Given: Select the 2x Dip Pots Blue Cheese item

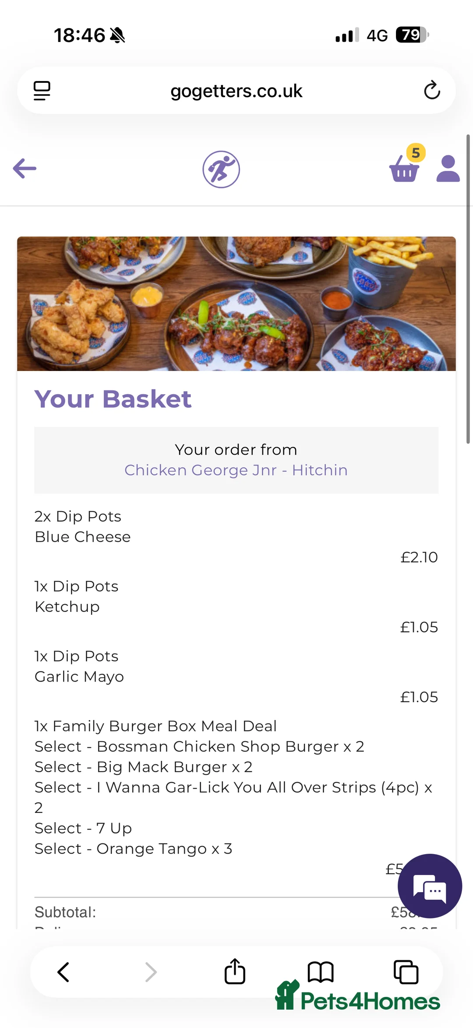Looking at the screenshot, I should pyautogui.click(x=83, y=526).
